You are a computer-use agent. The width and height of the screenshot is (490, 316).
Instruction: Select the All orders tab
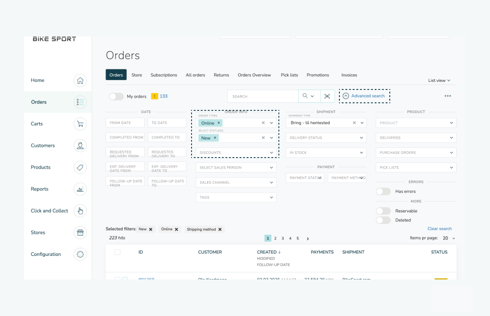[195, 75]
